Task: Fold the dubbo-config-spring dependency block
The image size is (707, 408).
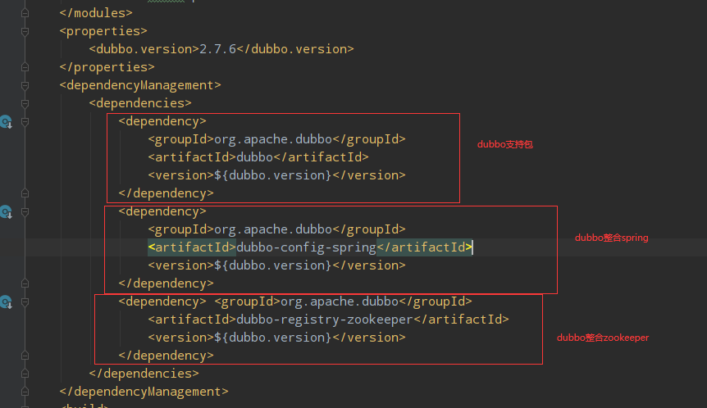Action: click(25, 211)
